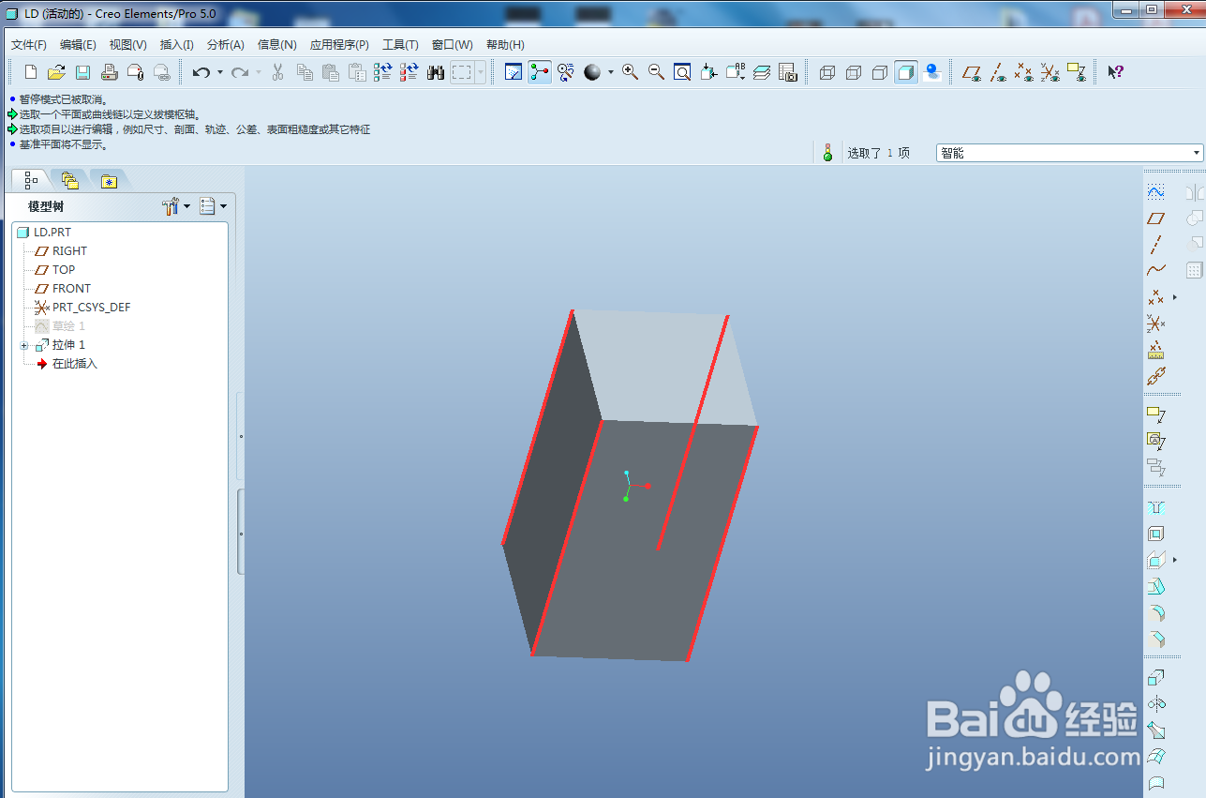The image size is (1206, 798).
Task: Open the 插入(I) menu
Action: point(177,45)
